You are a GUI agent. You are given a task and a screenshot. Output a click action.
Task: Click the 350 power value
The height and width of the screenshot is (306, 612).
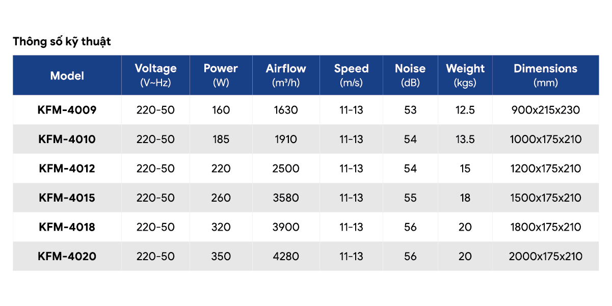(221, 257)
